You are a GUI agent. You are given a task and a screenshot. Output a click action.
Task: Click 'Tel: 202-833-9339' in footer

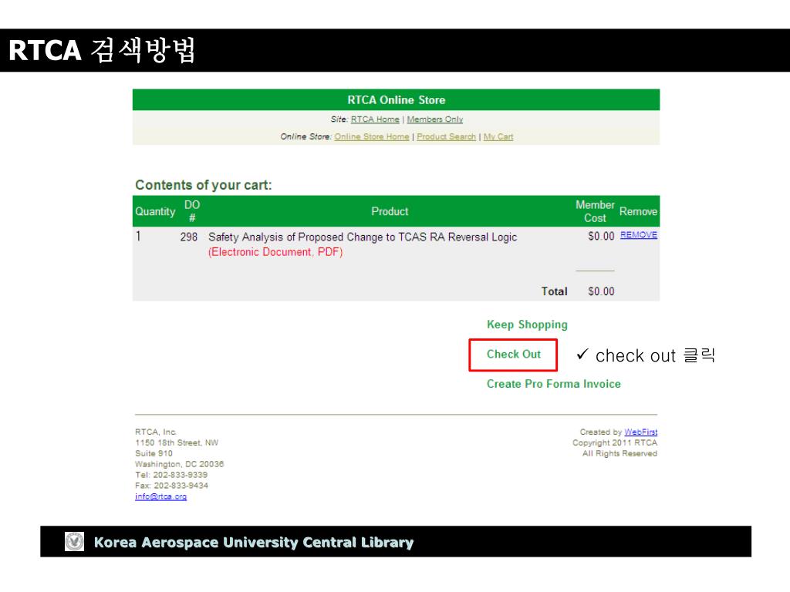pyautogui.click(x=171, y=475)
